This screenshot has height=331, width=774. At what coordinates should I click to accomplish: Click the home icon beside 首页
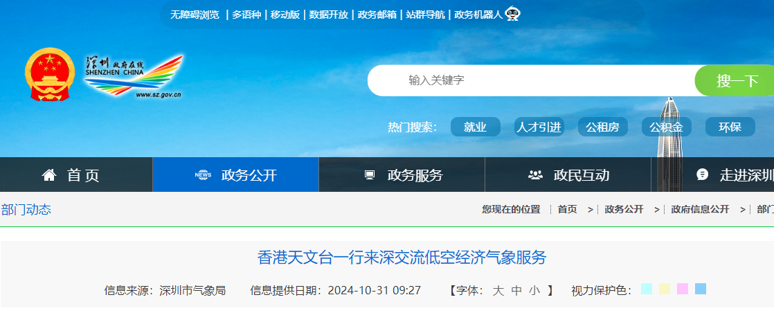click(x=49, y=175)
